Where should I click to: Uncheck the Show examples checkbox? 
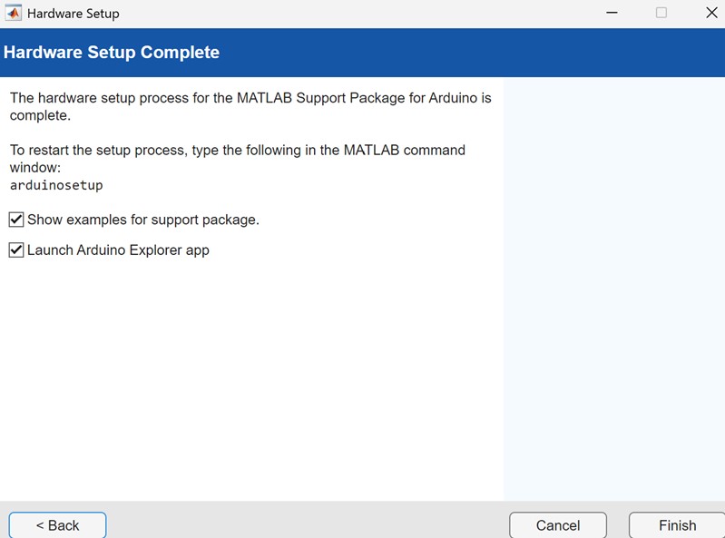click(x=16, y=220)
